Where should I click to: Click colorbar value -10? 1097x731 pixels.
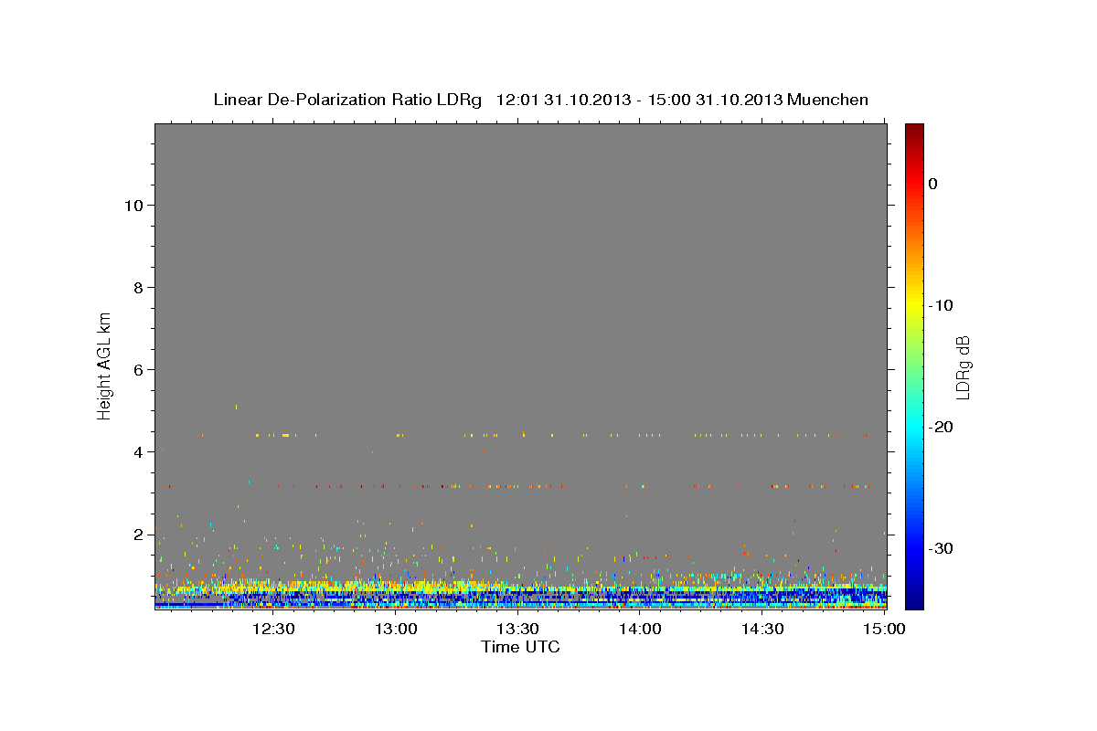pos(943,305)
